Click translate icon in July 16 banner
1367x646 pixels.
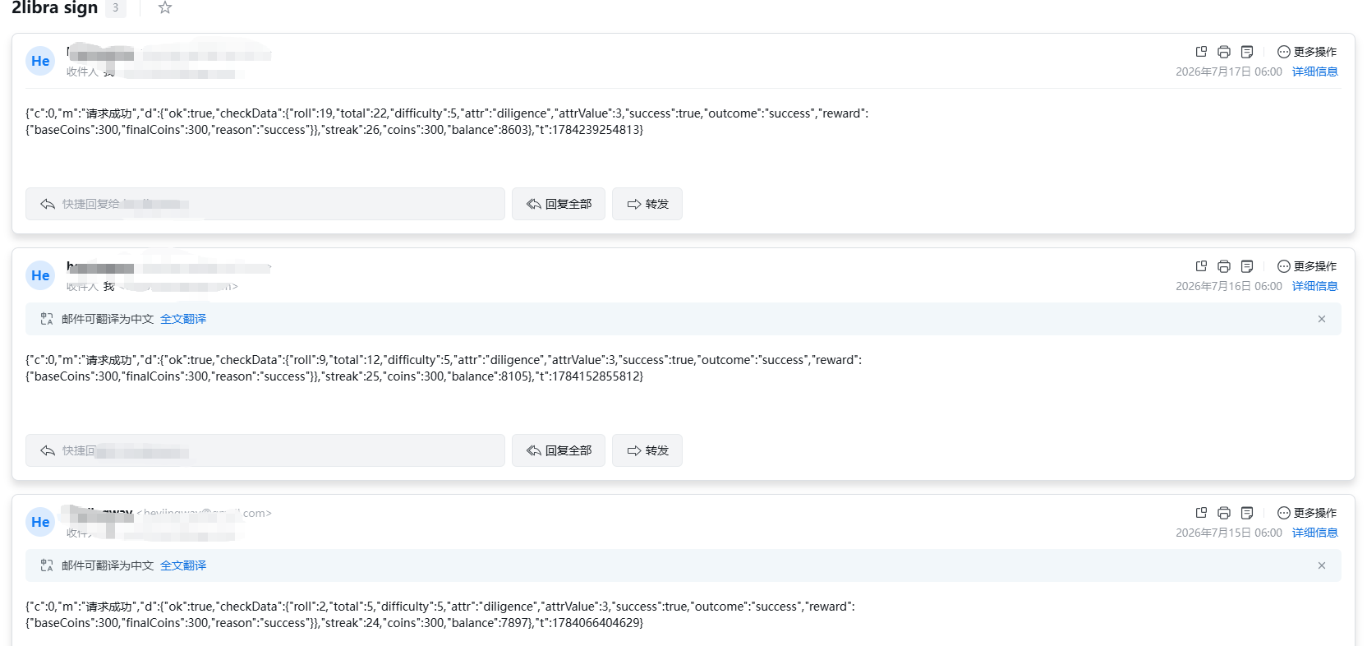click(x=47, y=319)
